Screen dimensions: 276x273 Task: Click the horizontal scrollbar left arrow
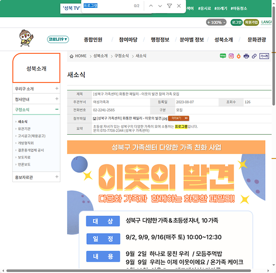[x=3, y=271]
